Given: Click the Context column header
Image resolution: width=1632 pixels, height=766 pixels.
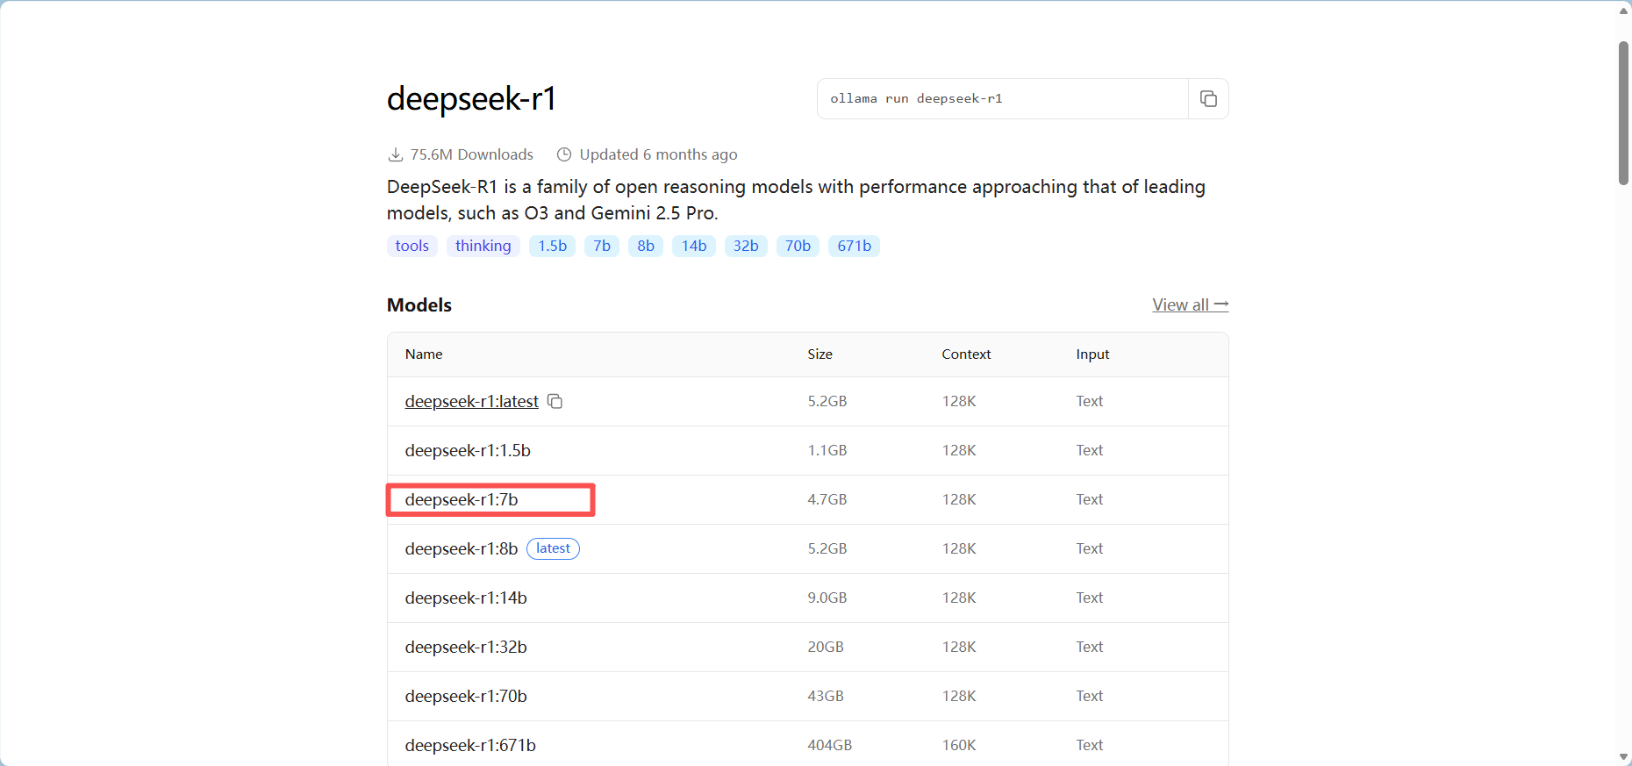Looking at the screenshot, I should (966, 354).
